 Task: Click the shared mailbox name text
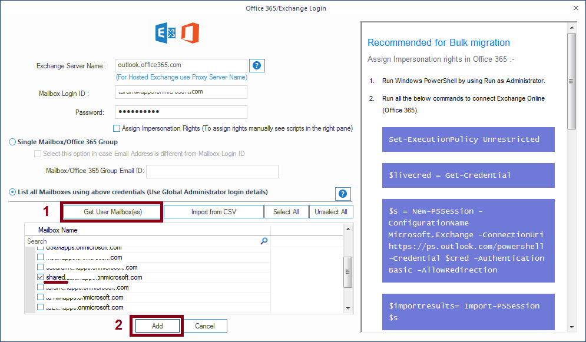(94, 277)
